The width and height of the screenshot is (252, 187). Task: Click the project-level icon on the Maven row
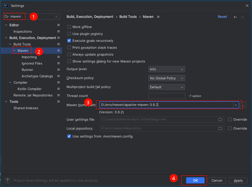point(58,51)
